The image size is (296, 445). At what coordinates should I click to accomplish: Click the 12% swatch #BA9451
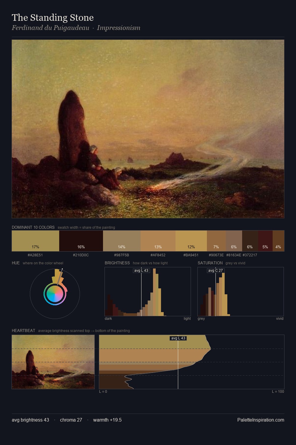[191, 241]
